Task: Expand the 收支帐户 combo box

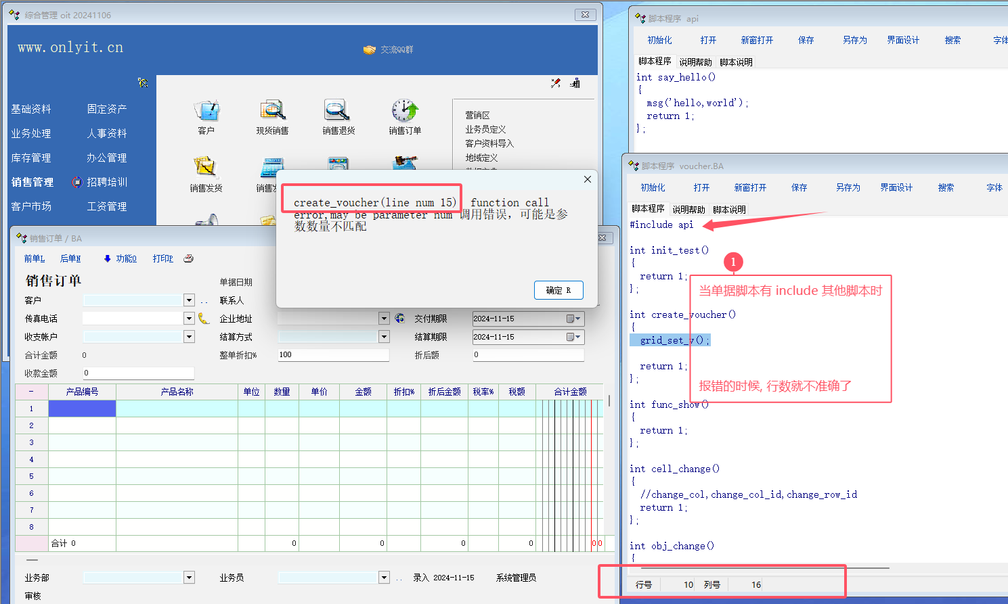Action: point(189,337)
